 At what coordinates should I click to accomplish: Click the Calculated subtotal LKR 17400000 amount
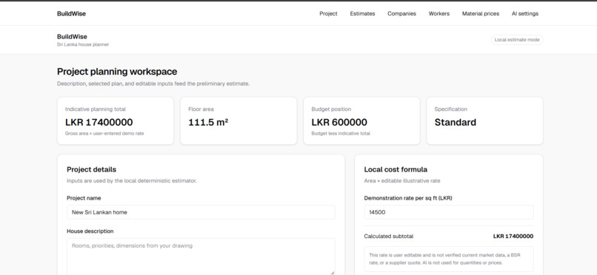coord(513,237)
